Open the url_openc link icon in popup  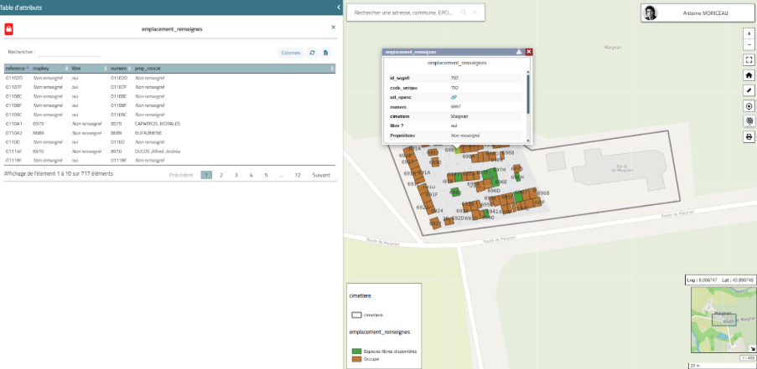(455, 97)
